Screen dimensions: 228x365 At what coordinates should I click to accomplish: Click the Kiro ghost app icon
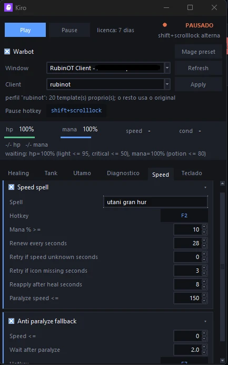tap(8, 8)
